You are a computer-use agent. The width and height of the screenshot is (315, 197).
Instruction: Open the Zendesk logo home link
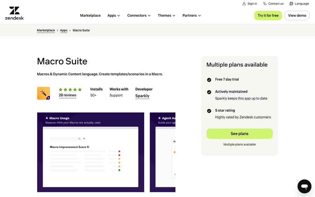(x=14, y=13)
